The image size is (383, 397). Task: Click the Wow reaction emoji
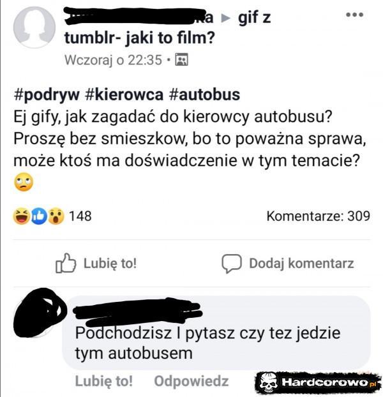(x=56, y=216)
